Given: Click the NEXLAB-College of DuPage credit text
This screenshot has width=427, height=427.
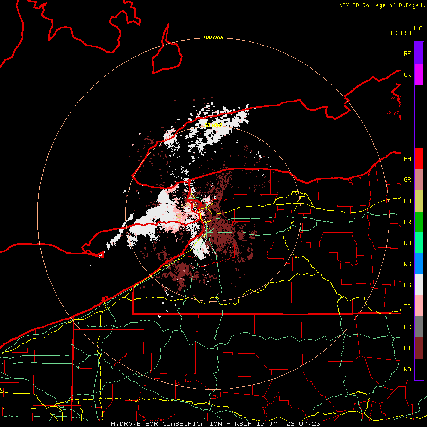Looking at the screenshot, I should [379, 5].
